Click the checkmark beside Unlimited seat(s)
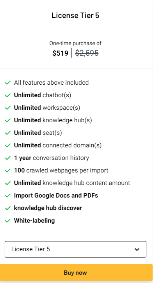Viewport: 153px width, 283px height. pos(8,133)
